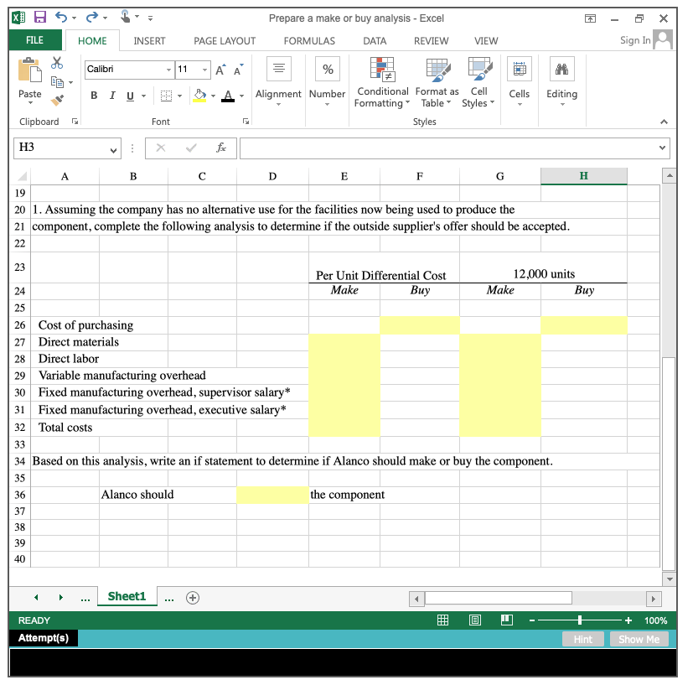Open Cell Styles gallery
The width and height of the screenshot is (693, 685).
click(478, 82)
